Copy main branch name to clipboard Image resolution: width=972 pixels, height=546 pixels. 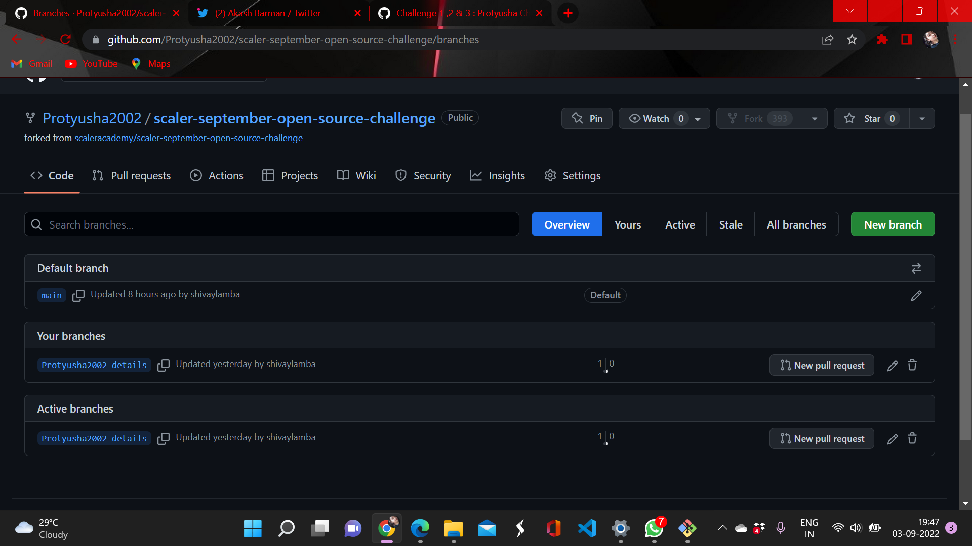click(78, 295)
